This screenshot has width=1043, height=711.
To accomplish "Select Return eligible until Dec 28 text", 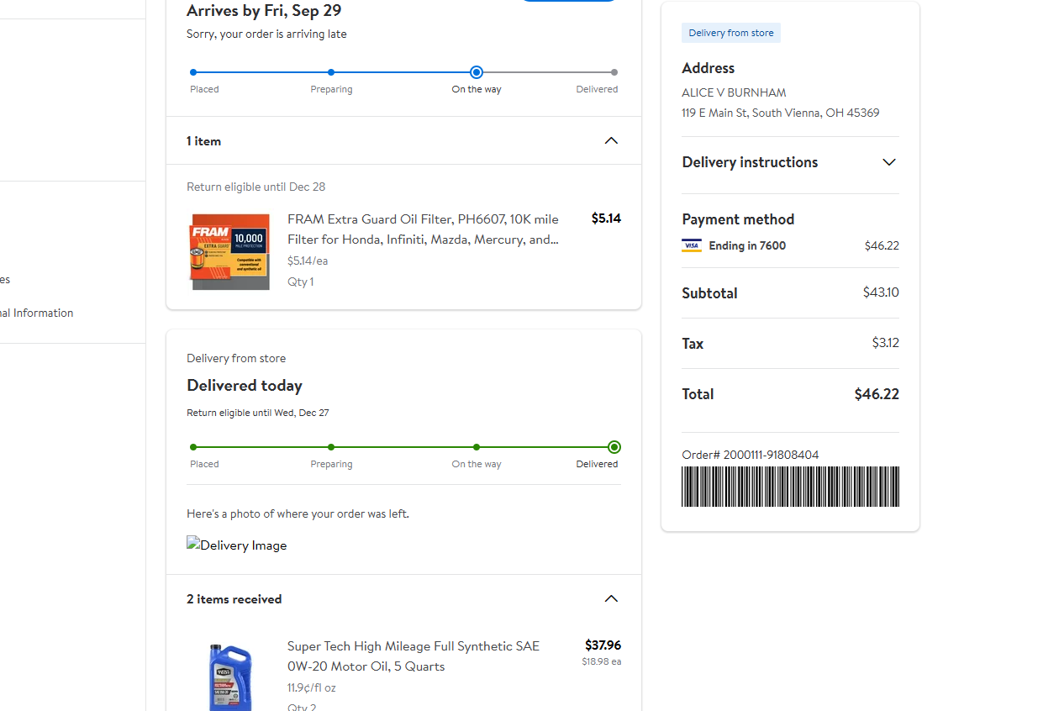I will 256,187.
